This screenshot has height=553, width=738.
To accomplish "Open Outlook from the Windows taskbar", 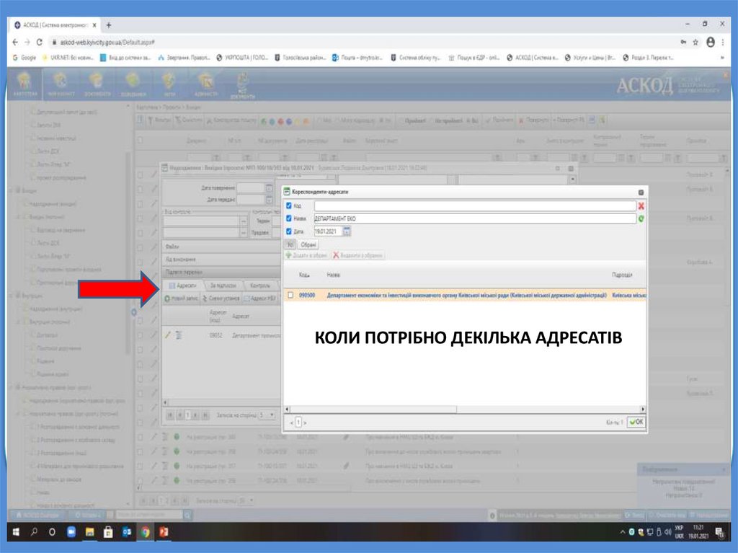I will coord(127,533).
